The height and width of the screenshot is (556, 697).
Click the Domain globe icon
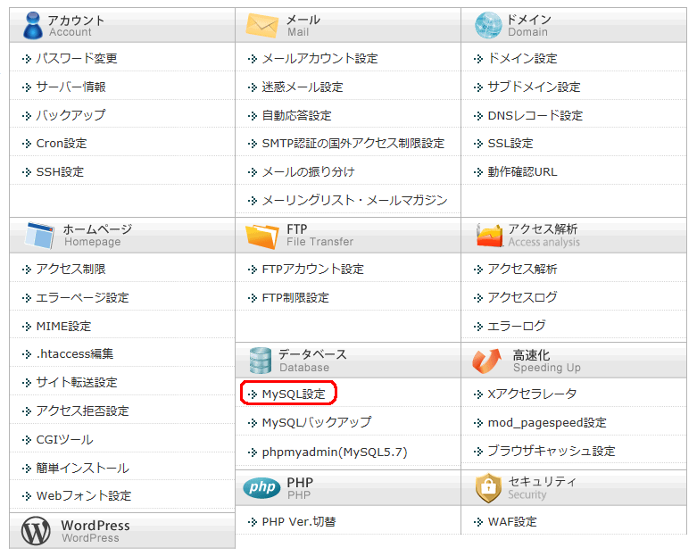click(488, 25)
